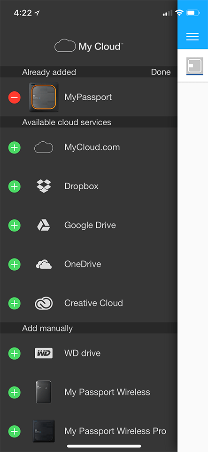
Task: Tap Done to finish editing
Action: click(x=161, y=72)
